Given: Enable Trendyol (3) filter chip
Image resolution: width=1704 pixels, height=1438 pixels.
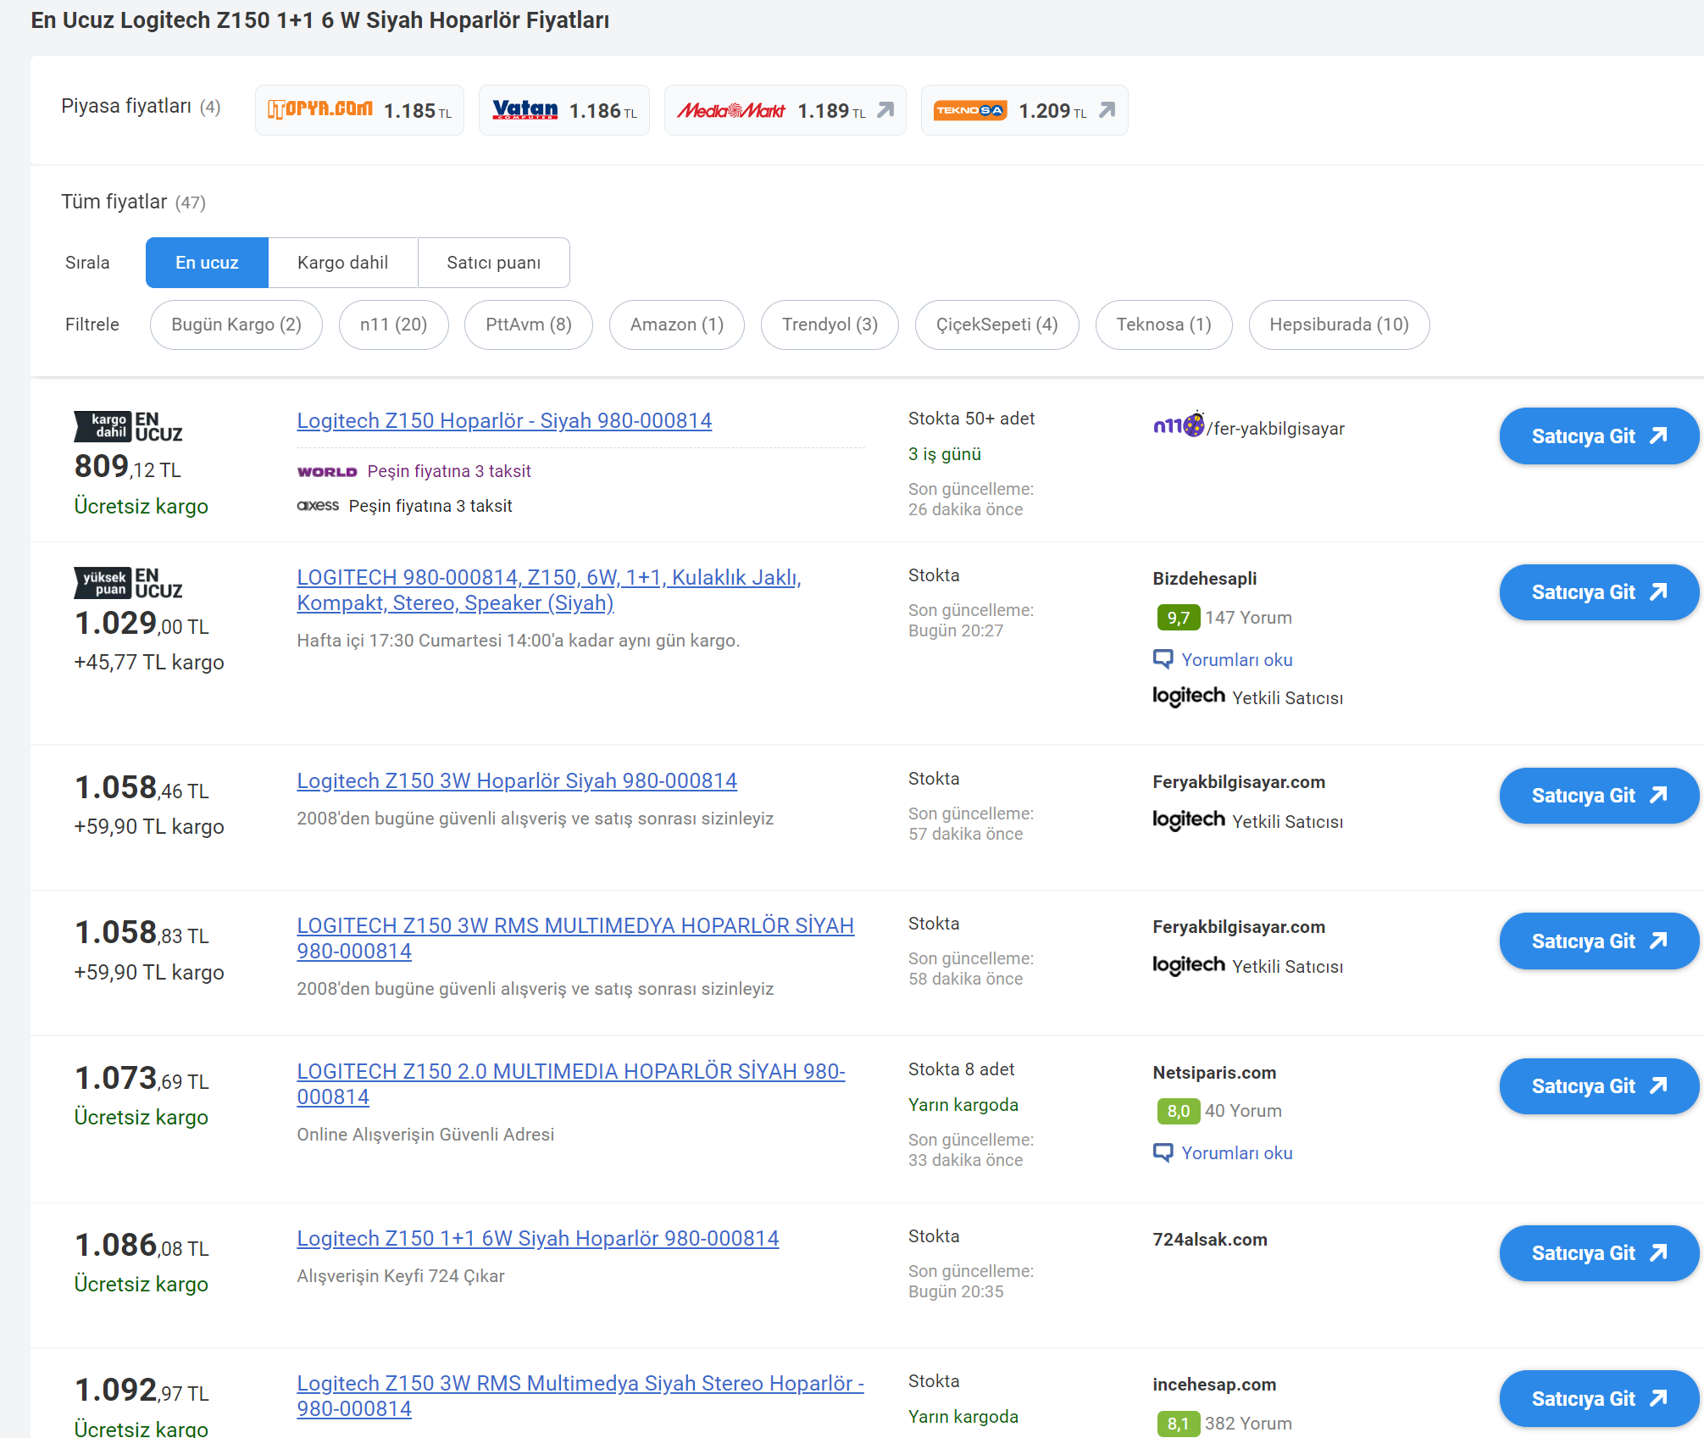Looking at the screenshot, I should [x=829, y=325].
